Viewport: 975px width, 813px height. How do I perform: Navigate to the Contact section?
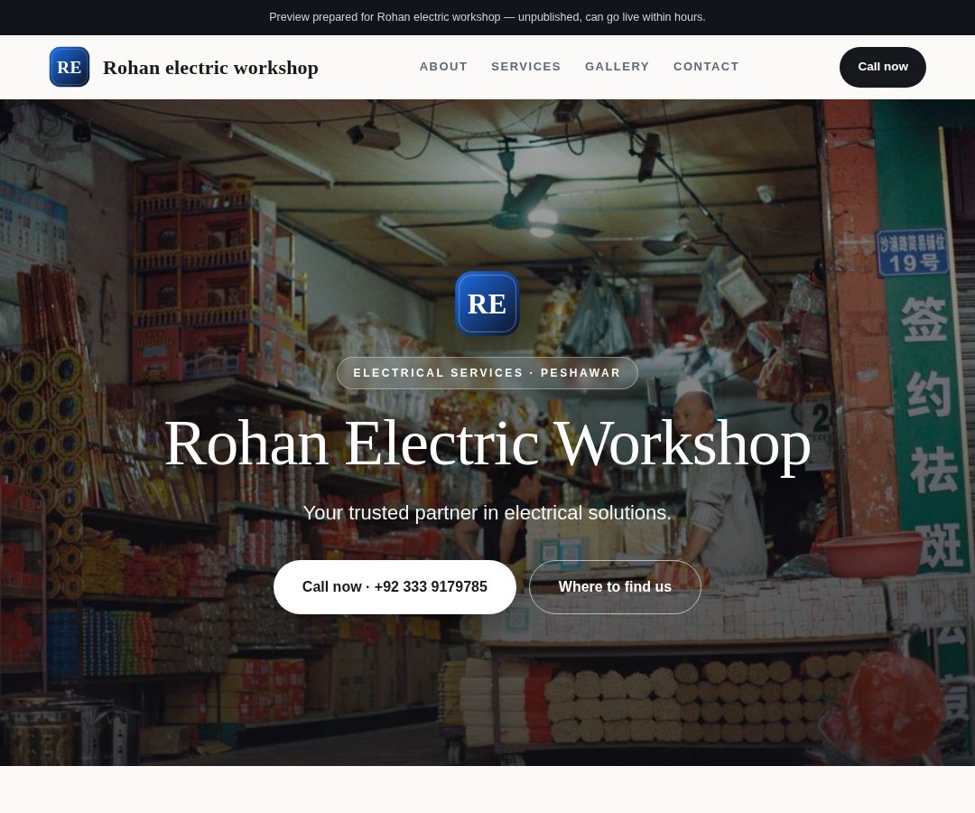coord(706,67)
